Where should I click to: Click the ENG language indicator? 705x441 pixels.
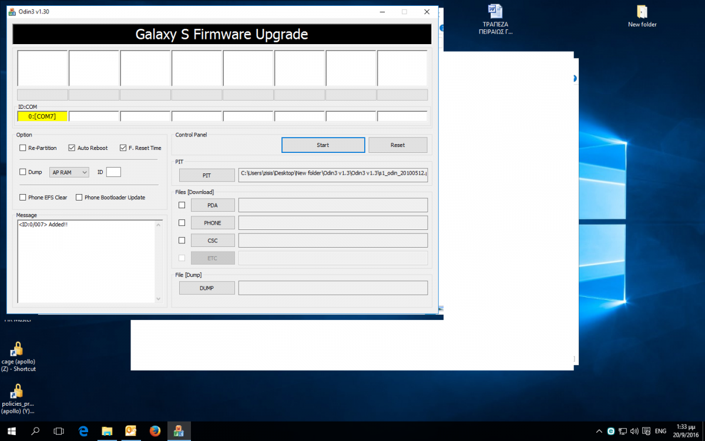point(660,431)
